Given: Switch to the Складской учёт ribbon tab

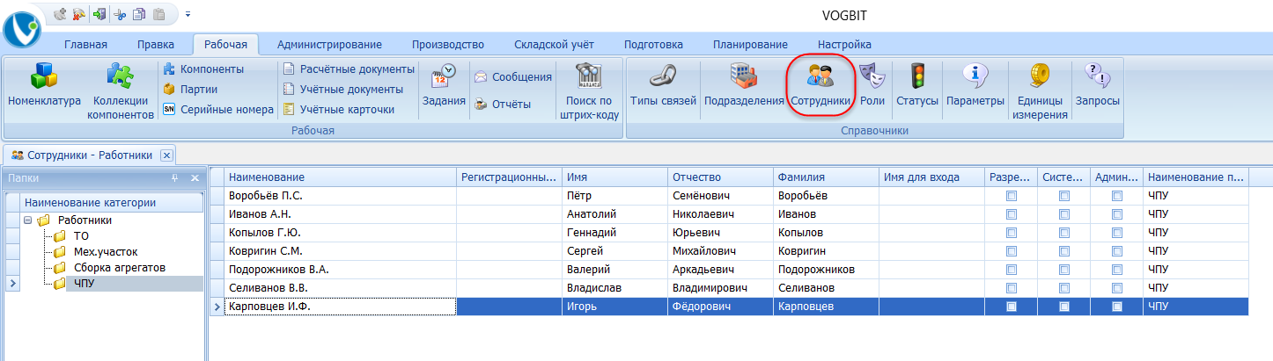Looking at the screenshot, I should click(554, 44).
